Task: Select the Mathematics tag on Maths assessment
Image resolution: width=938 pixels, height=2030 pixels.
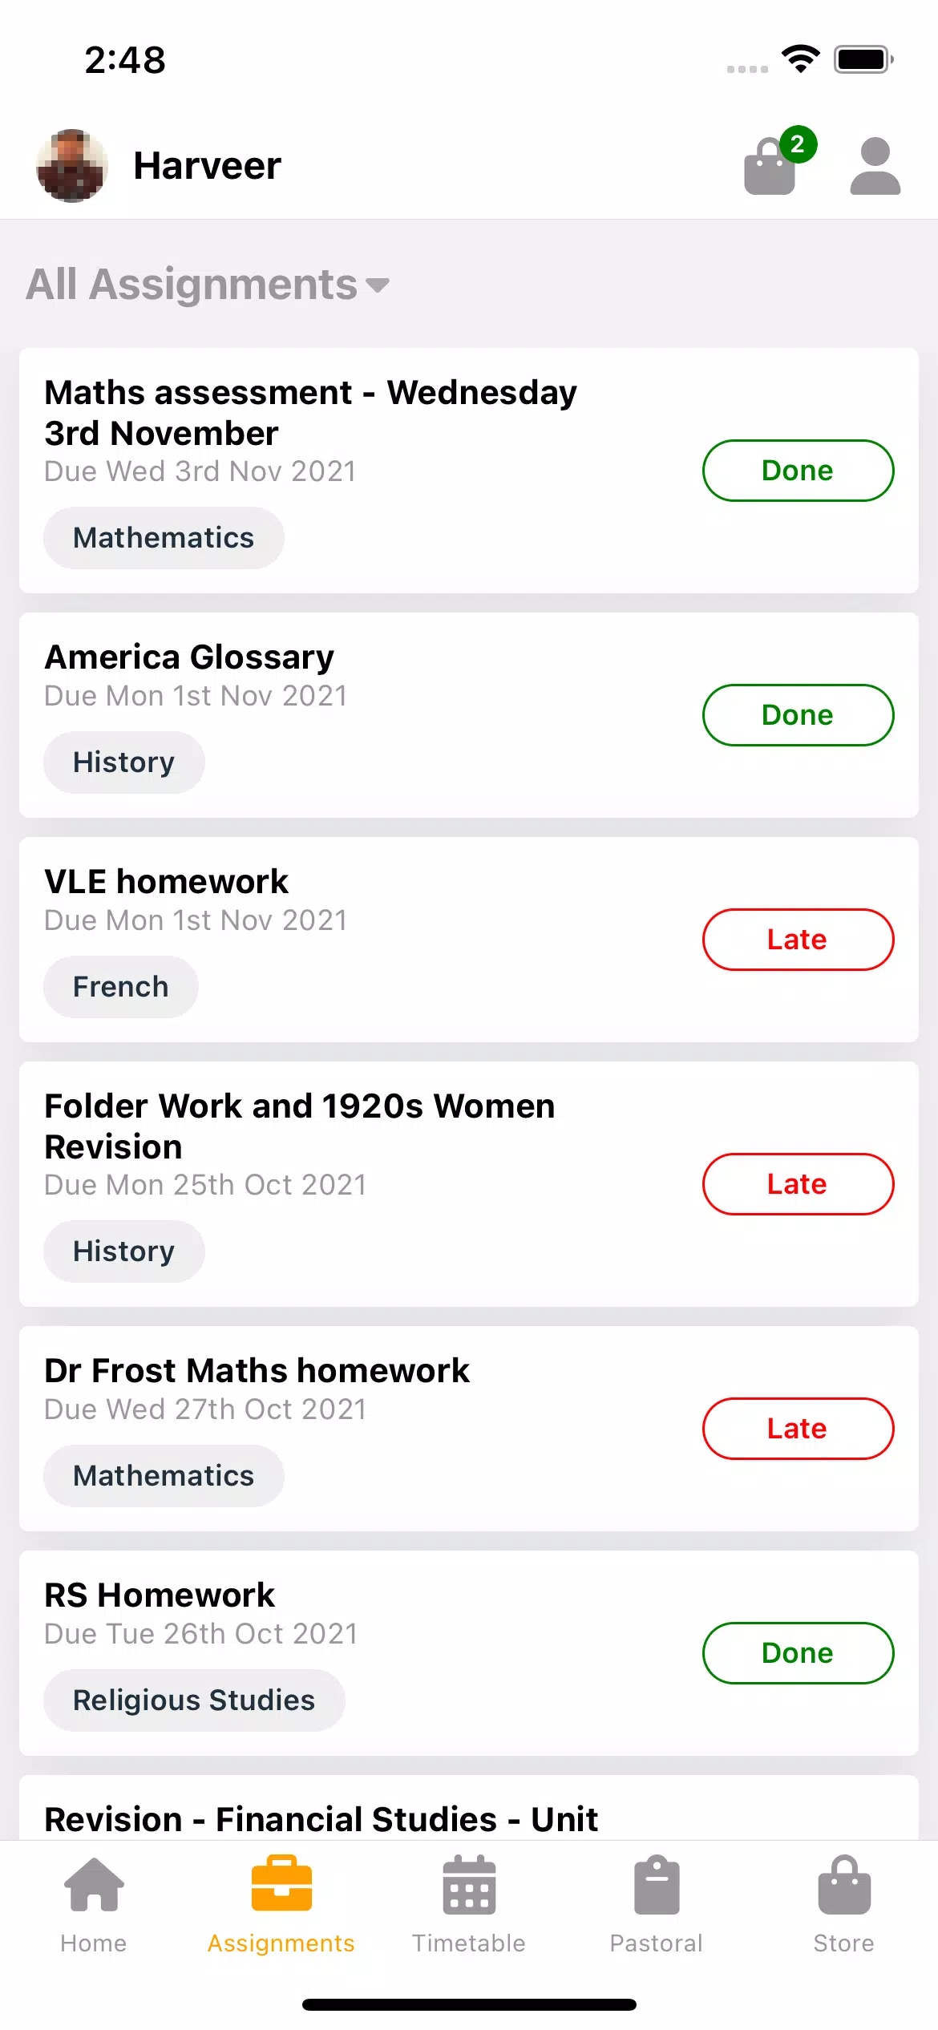Action: coord(164,538)
